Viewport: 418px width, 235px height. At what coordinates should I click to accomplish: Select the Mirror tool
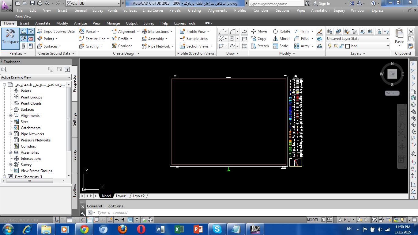pyautogui.click(x=281, y=39)
